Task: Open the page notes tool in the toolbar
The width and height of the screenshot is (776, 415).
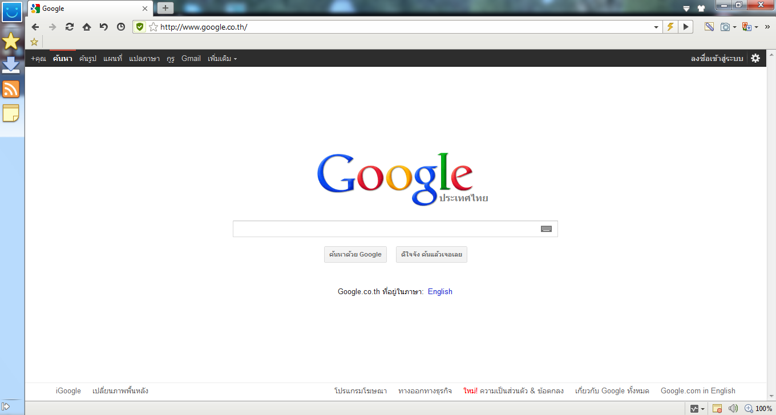Action: click(709, 27)
